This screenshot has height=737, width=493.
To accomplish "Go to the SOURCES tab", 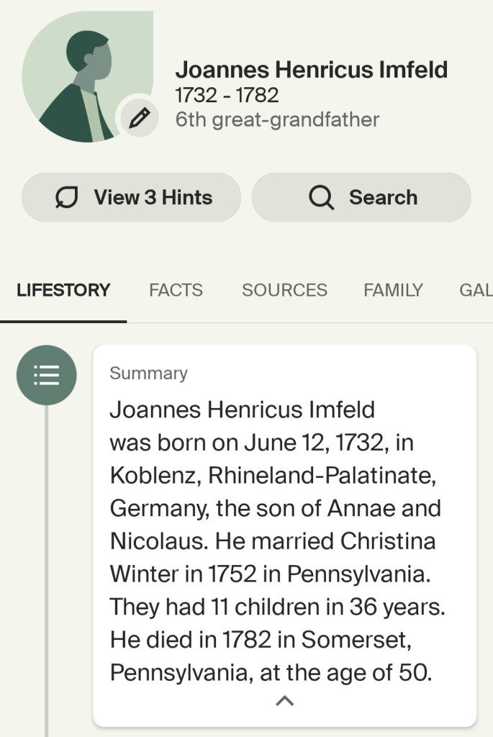I will [284, 290].
